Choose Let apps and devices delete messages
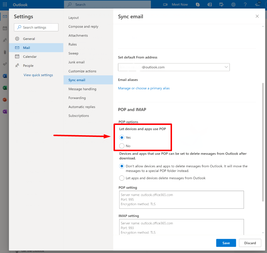The height and width of the screenshot is (253, 267). click(122, 178)
